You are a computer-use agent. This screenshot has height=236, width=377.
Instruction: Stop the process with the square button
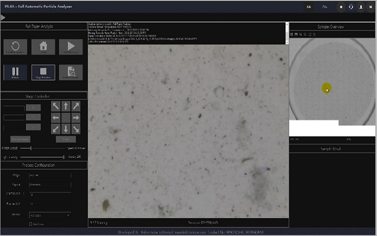[x=43, y=72]
